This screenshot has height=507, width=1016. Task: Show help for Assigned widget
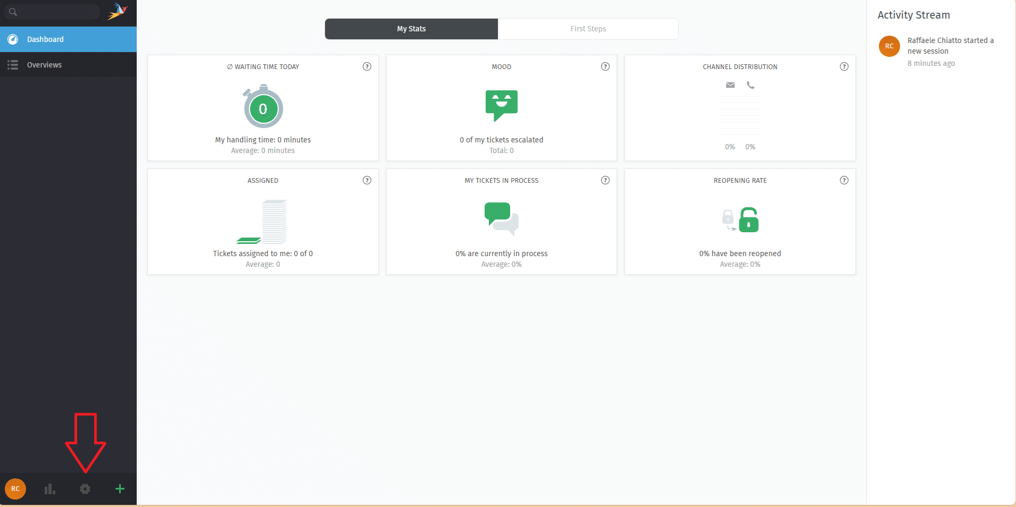[367, 180]
